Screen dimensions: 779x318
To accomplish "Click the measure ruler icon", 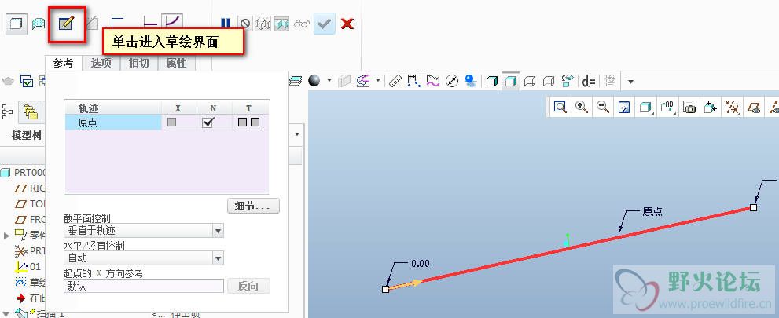I will click(x=395, y=81).
